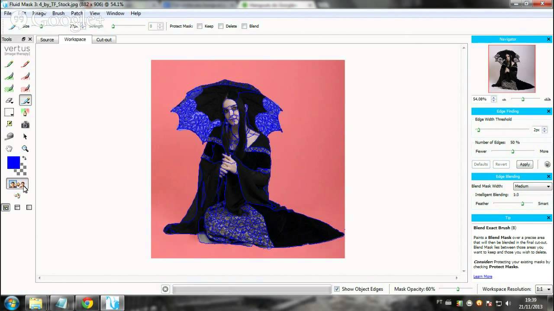Close the Edge Blending panel
Viewport: 554px width, 311px height.
point(549,176)
